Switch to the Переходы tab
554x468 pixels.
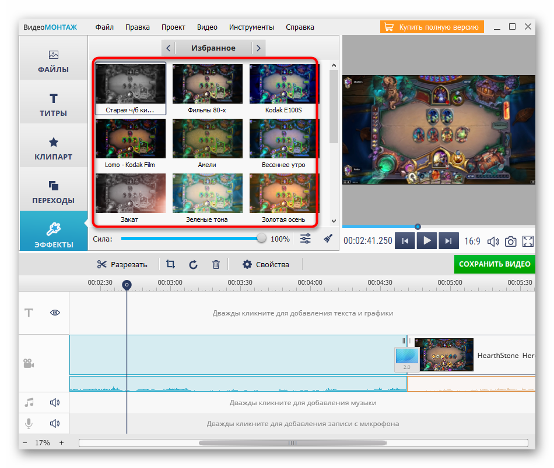click(x=53, y=192)
